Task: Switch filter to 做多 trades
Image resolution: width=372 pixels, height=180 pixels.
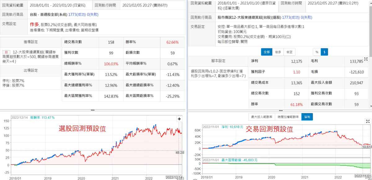Action: tap(278, 52)
